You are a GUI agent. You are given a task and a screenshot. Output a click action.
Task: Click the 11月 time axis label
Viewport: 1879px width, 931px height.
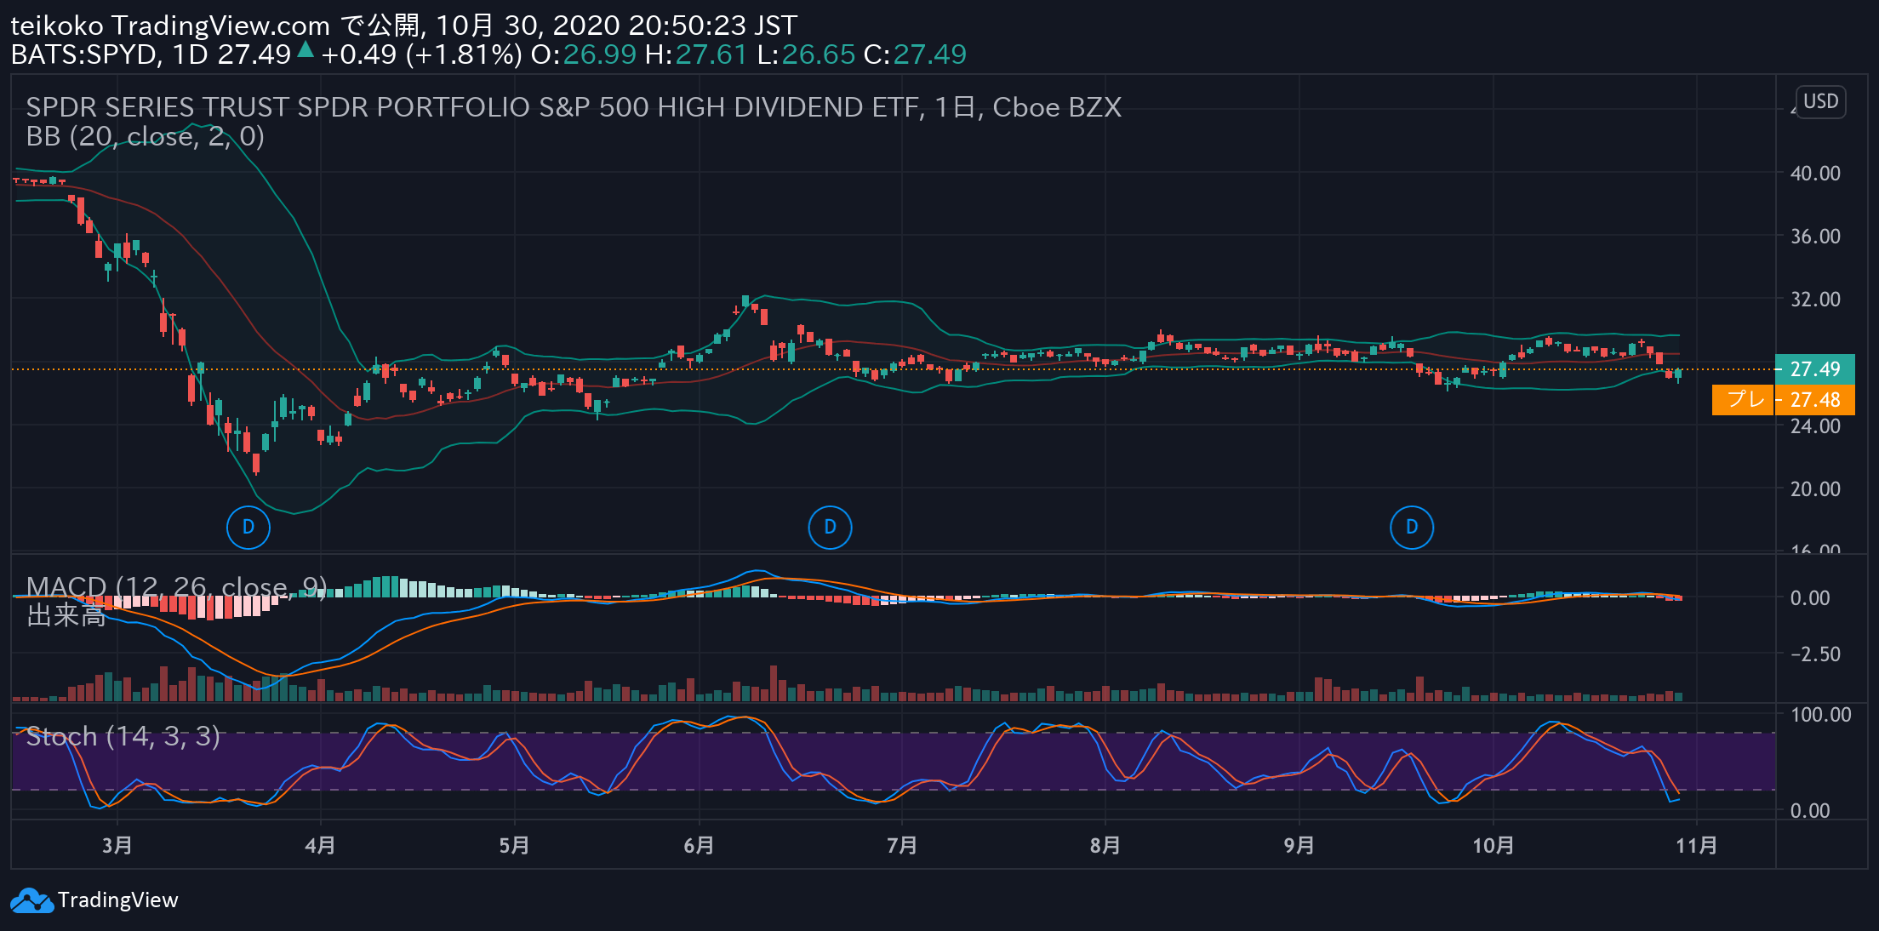coord(1697,845)
